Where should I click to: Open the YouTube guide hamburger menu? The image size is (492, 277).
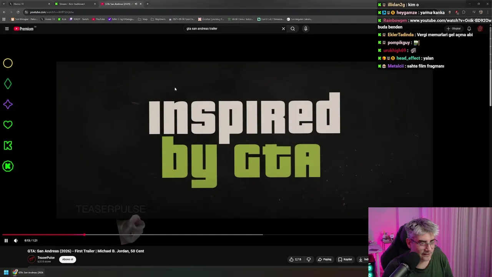tap(7, 28)
